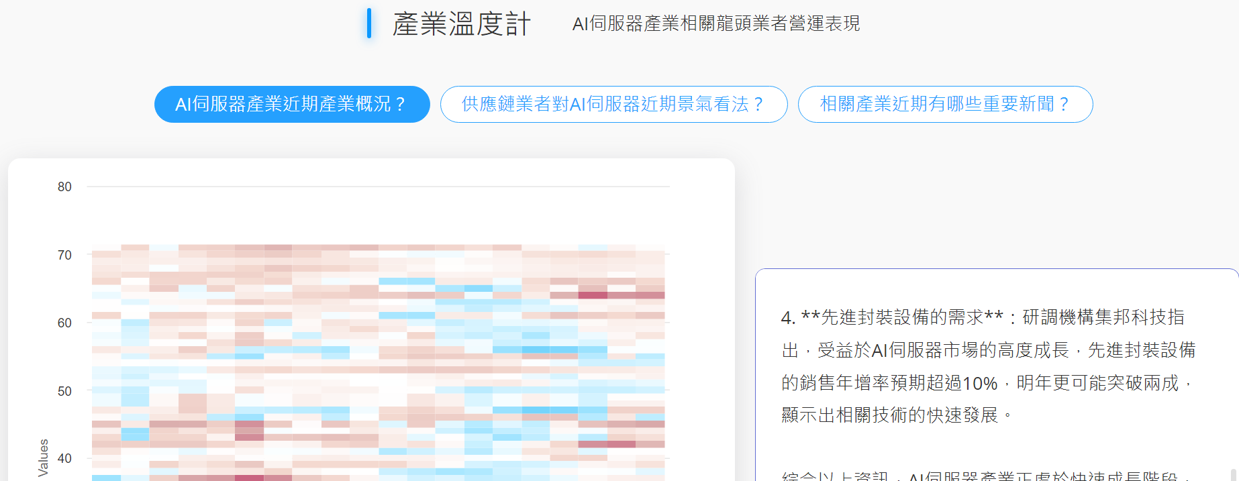
Task: Click the 產業溫度計 heading
Action: [461, 24]
